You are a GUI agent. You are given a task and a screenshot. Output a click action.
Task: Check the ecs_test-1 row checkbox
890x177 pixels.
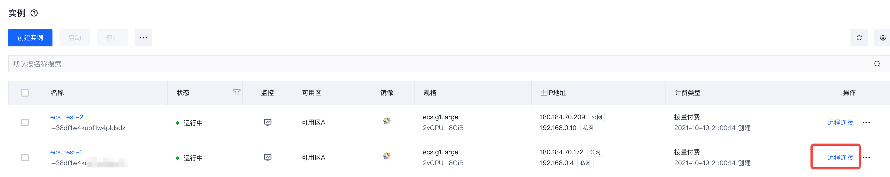point(25,158)
